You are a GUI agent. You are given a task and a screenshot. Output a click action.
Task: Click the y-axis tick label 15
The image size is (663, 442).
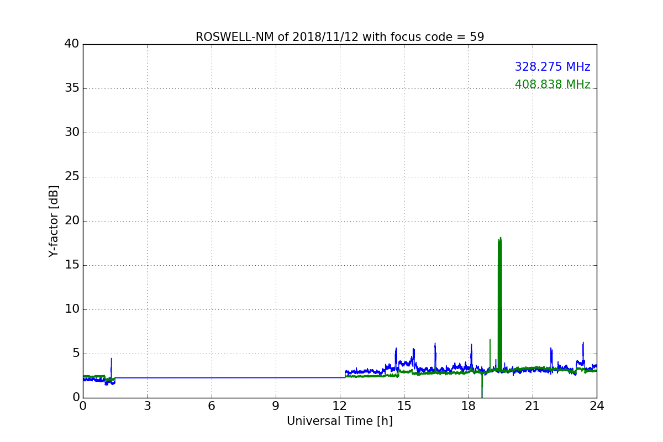coord(72,265)
